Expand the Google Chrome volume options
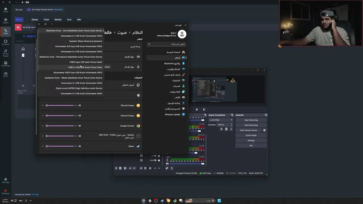363x204 pixels. (x=43, y=126)
